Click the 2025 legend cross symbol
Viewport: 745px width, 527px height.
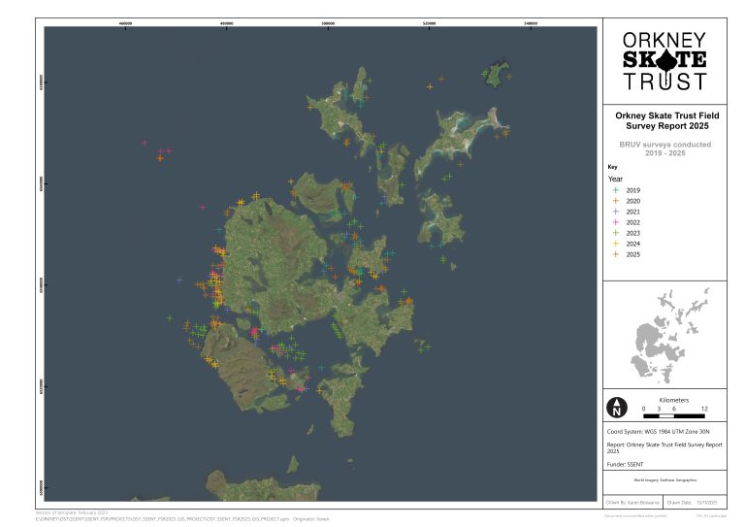tap(613, 254)
